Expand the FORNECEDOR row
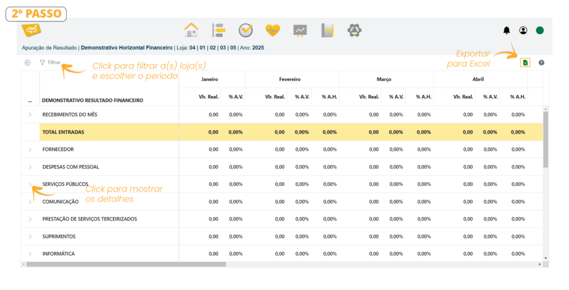This screenshot has height=290, width=569. click(x=30, y=150)
